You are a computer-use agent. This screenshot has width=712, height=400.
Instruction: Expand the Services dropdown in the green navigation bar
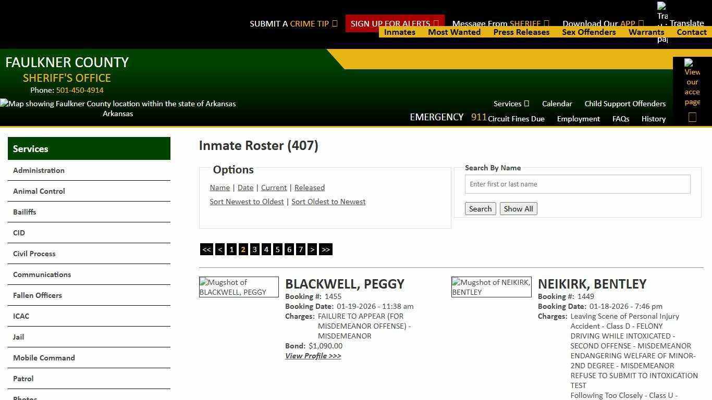[510, 104]
